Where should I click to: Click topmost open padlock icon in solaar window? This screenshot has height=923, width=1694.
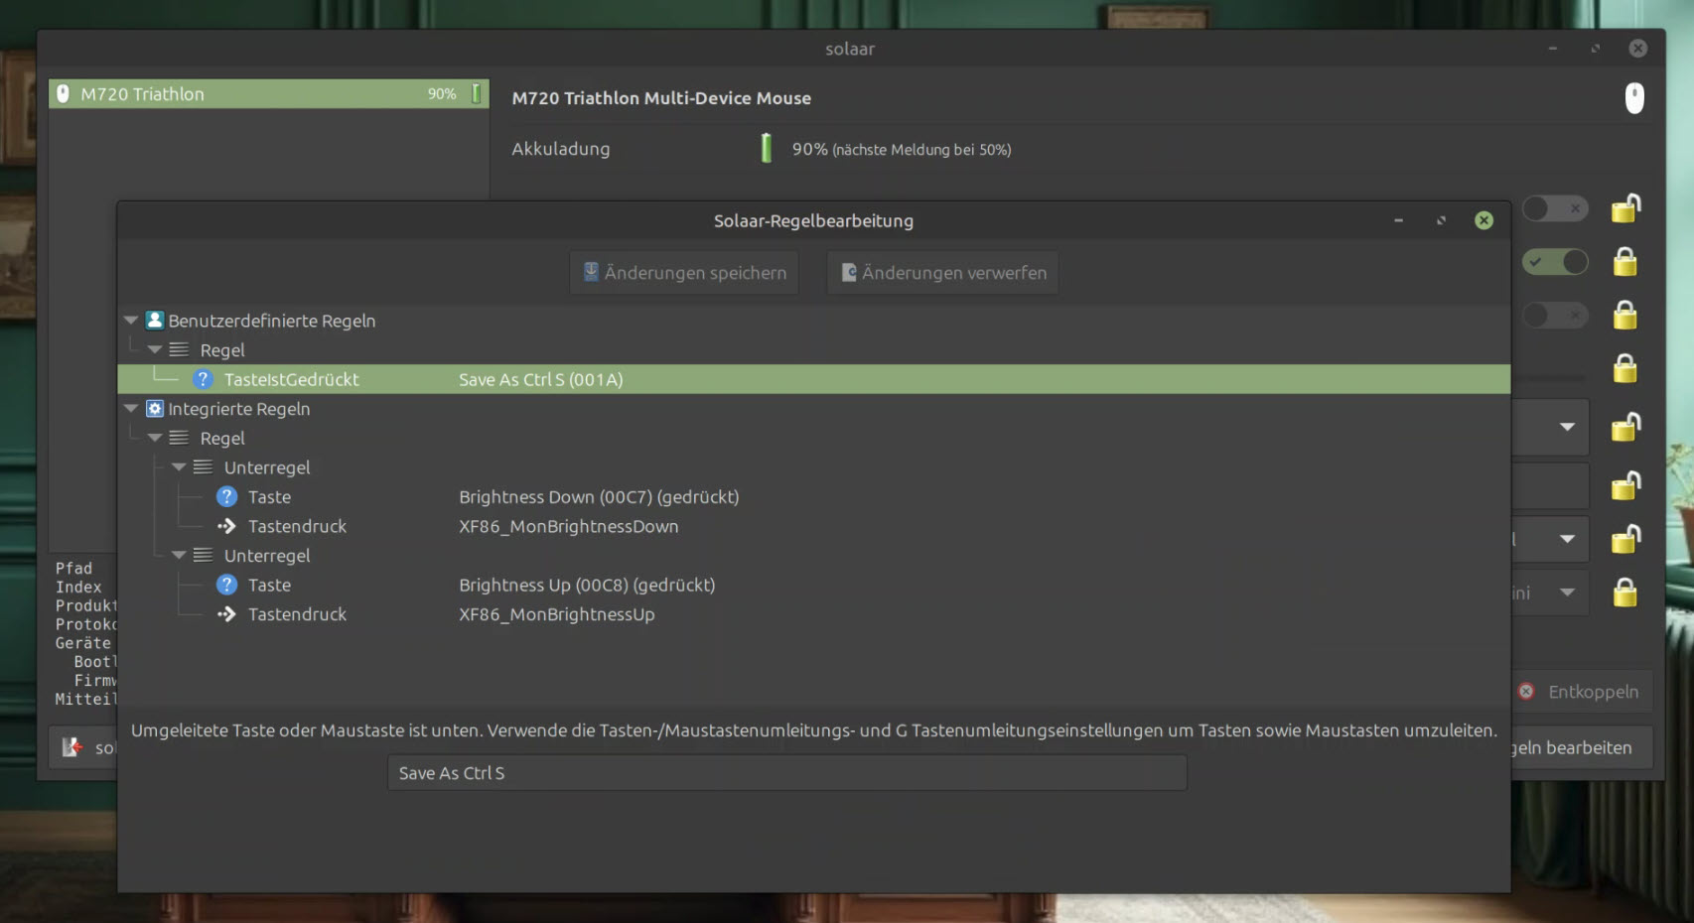pyautogui.click(x=1625, y=207)
